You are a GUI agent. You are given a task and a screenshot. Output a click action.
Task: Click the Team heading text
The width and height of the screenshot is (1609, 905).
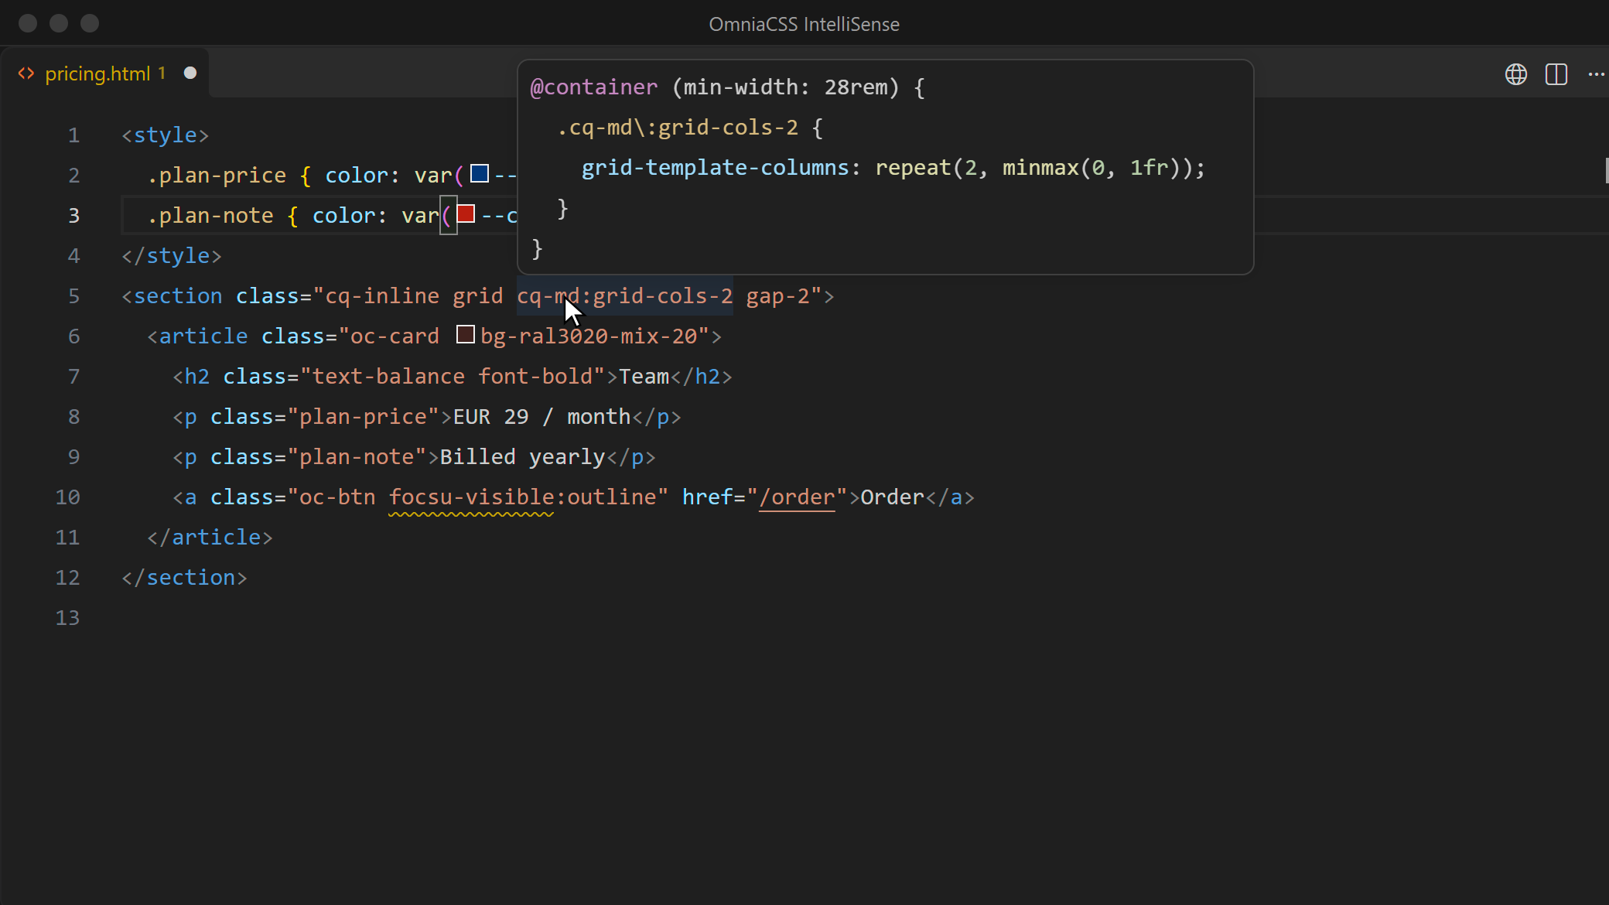pyautogui.click(x=644, y=377)
